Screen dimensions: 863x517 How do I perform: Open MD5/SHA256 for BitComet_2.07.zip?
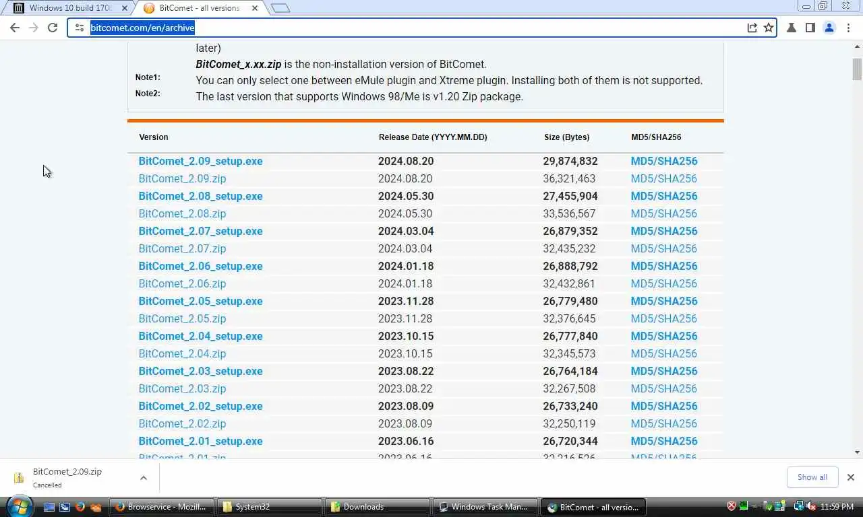click(x=664, y=248)
